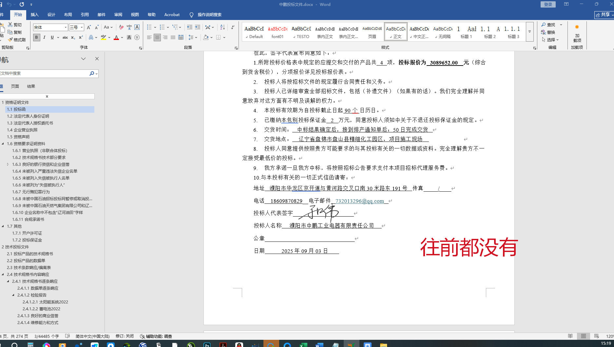Open the navigation search options dropdown
The width and height of the screenshot is (614, 347).
(96, 73)
